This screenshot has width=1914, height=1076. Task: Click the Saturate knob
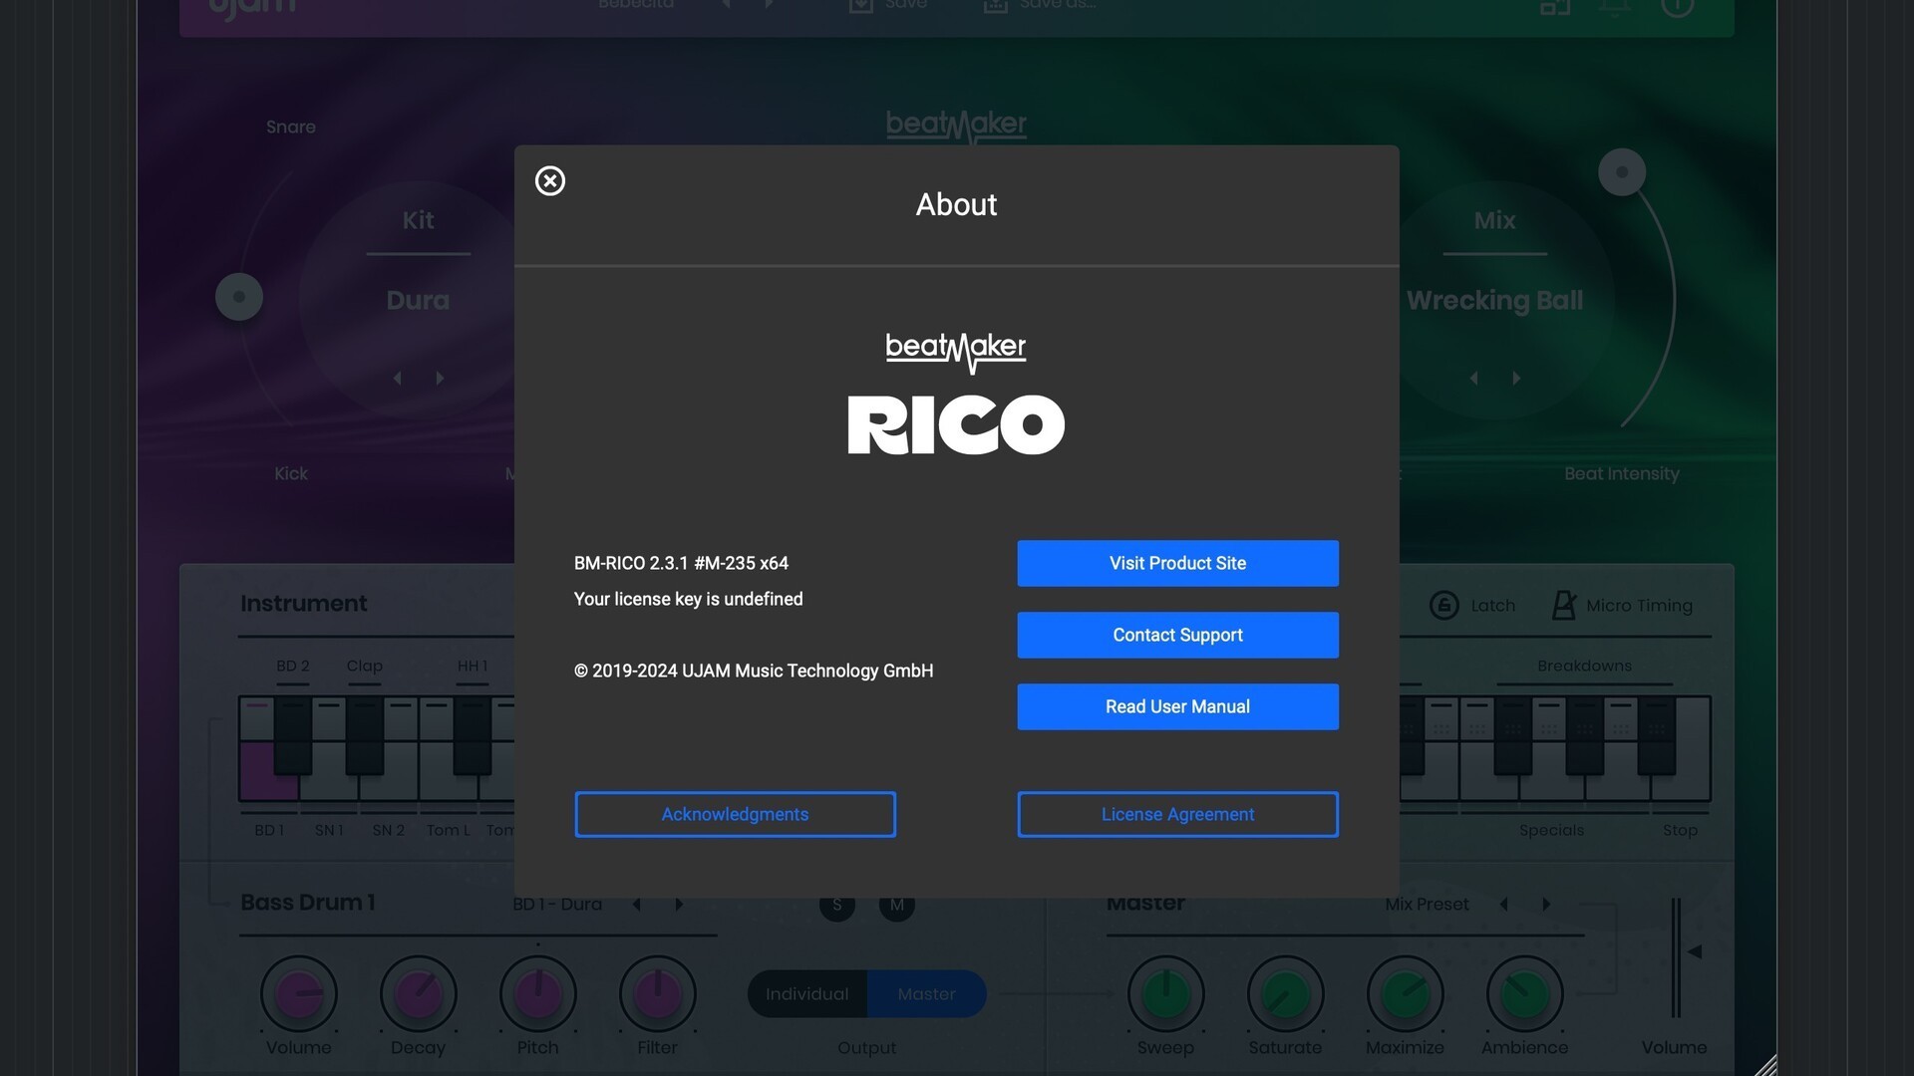tap(1284, 993)
